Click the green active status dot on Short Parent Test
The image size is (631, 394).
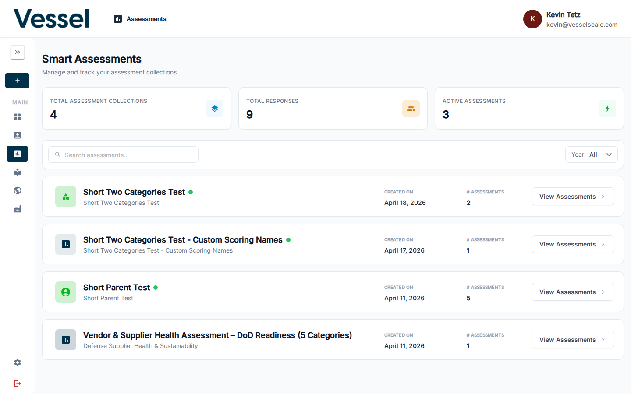coord(156,287)
